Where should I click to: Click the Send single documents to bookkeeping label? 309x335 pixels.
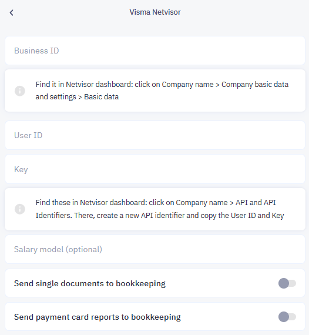pos(90,283)
